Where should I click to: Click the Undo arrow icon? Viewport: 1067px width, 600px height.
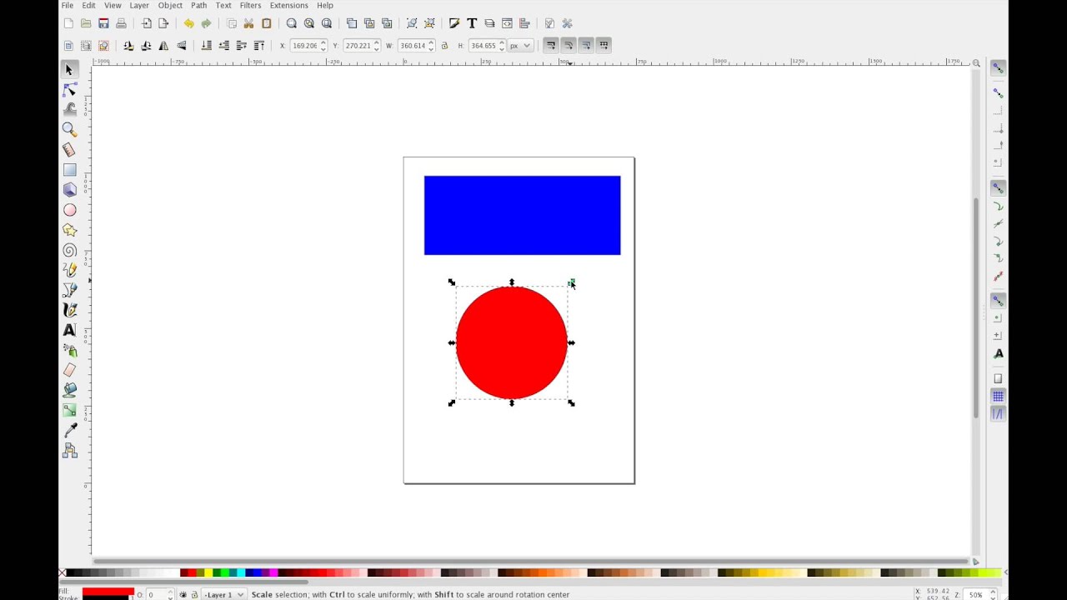pos(188,23)
